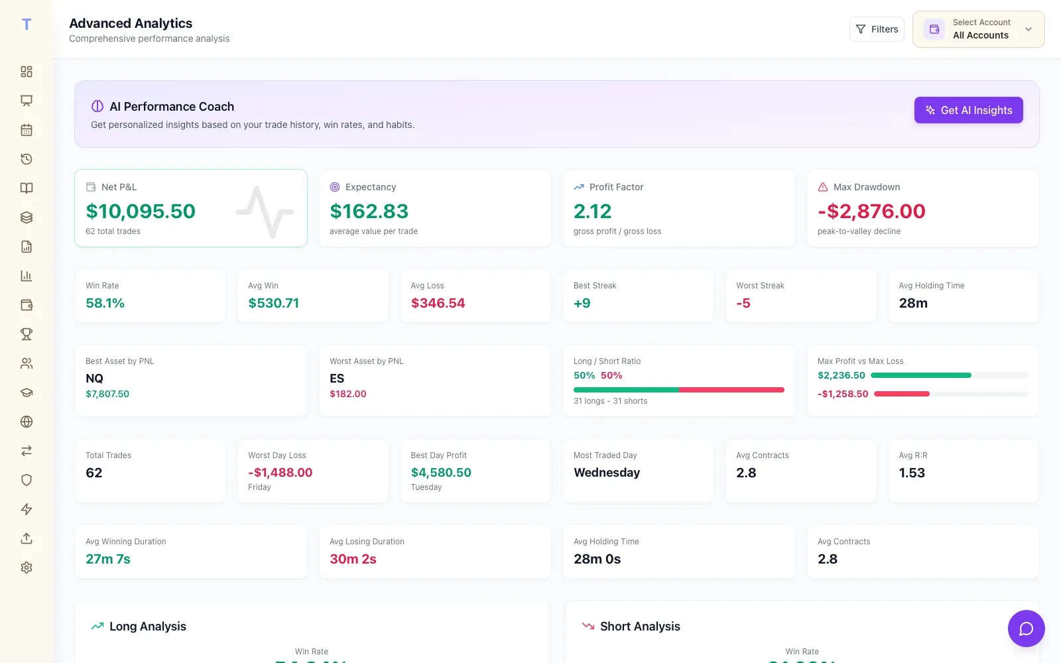1061x663 pixels.
Task: Click the $162.83 Expectancy value
Action: pos(369,211)
